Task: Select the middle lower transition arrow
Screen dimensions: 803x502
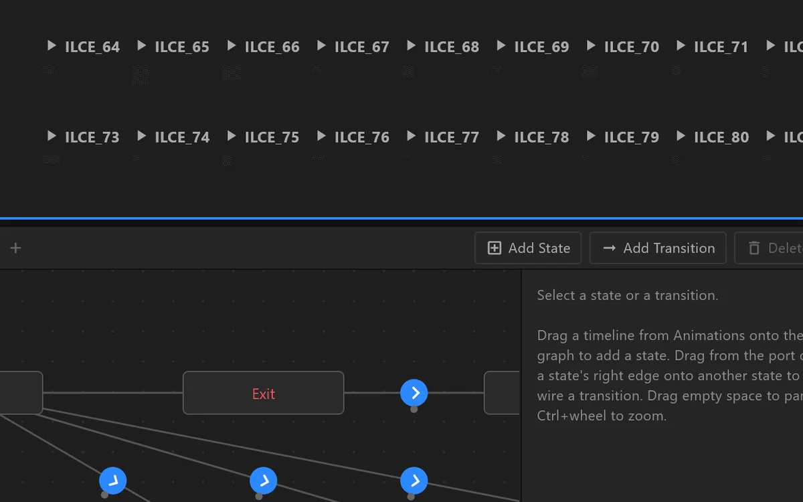Action: click(264, 481)
